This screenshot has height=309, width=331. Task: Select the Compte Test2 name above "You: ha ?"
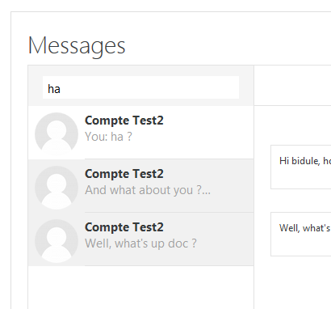pos(124,121)
